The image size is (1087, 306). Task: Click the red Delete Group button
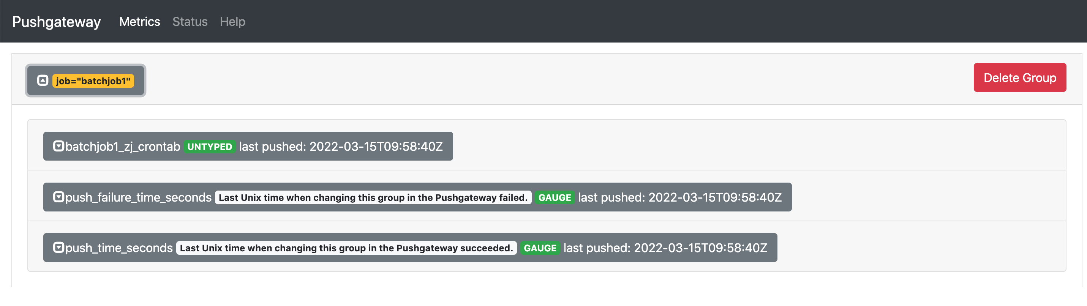tap(1019, 78)
